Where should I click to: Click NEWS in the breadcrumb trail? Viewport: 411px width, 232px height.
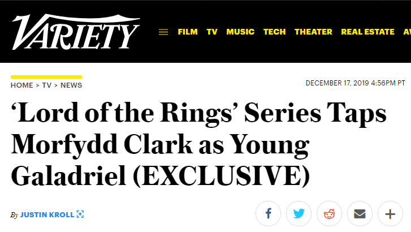tap(71, 85)
